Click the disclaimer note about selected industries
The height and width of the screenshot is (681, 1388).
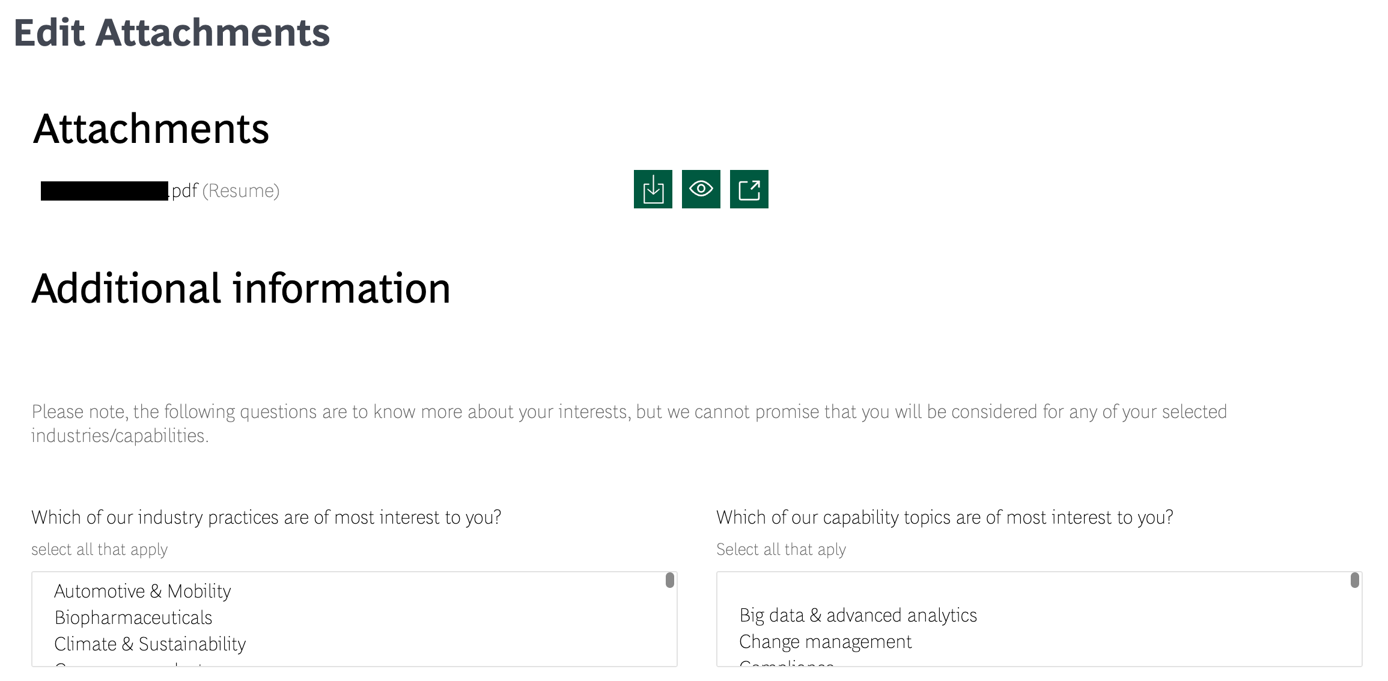point(629,423)
